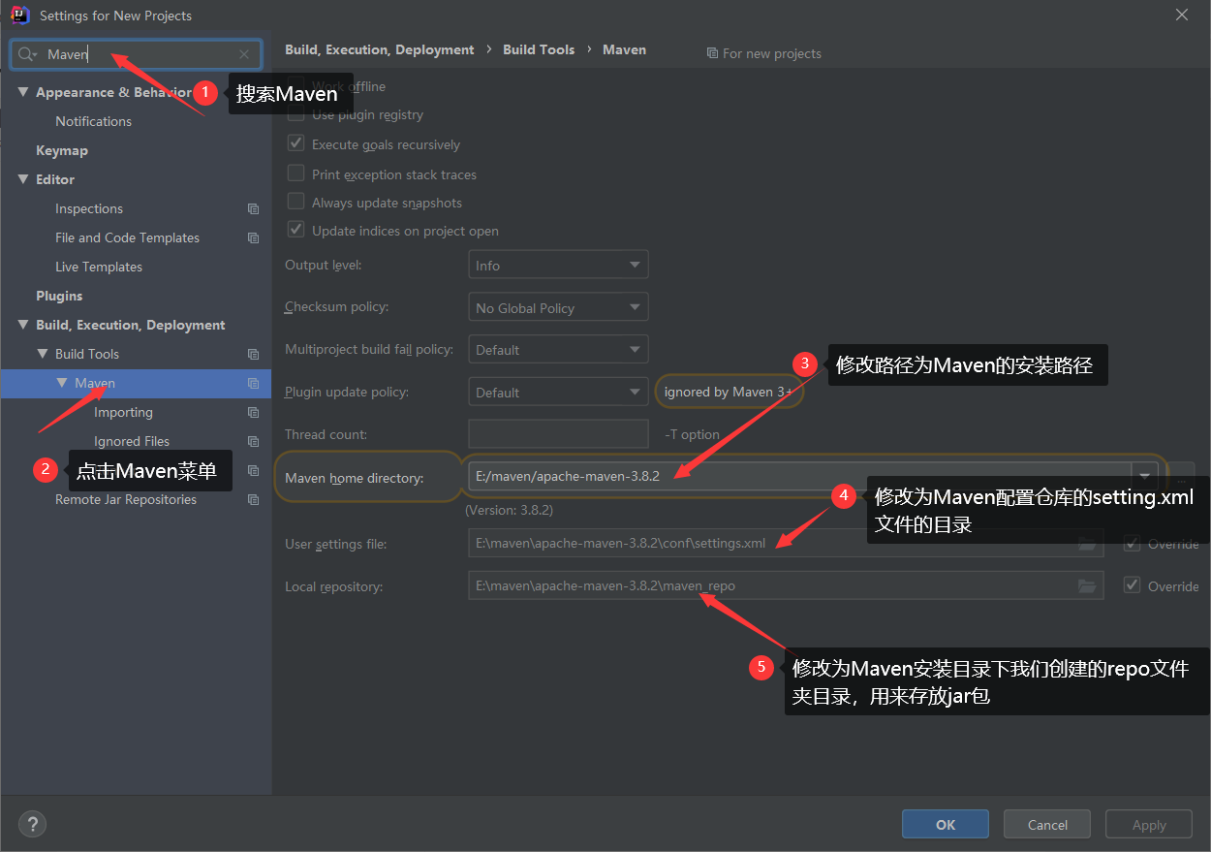Click the icon beside File and Code Templates
Image resolution: width=1211 pixels, height=852 pixels.
(x=253, y=238)
